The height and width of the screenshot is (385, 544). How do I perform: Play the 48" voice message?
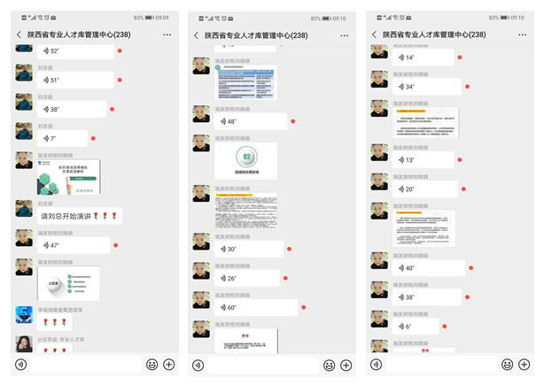point(251,121)
